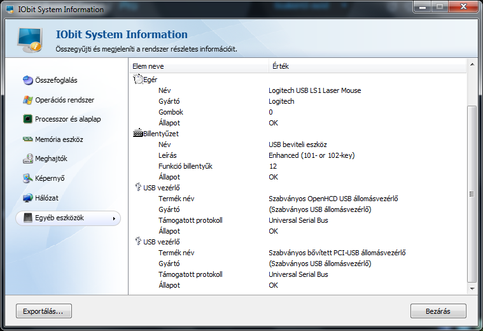This screenshot has height=331, width=483.
Task: Switch to Processzor és alaplap
Action: 67,119
